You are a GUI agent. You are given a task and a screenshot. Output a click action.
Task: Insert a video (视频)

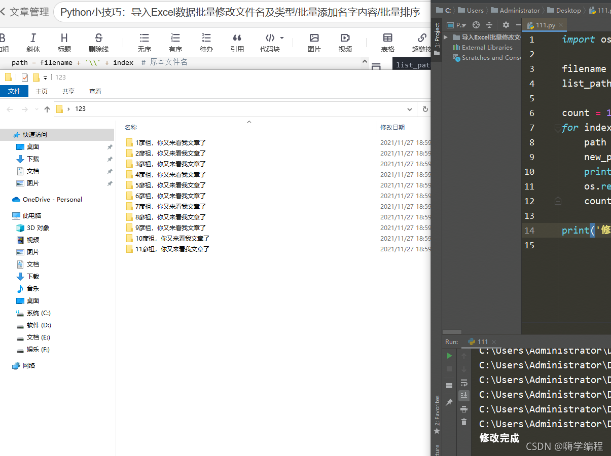(345, 43)
